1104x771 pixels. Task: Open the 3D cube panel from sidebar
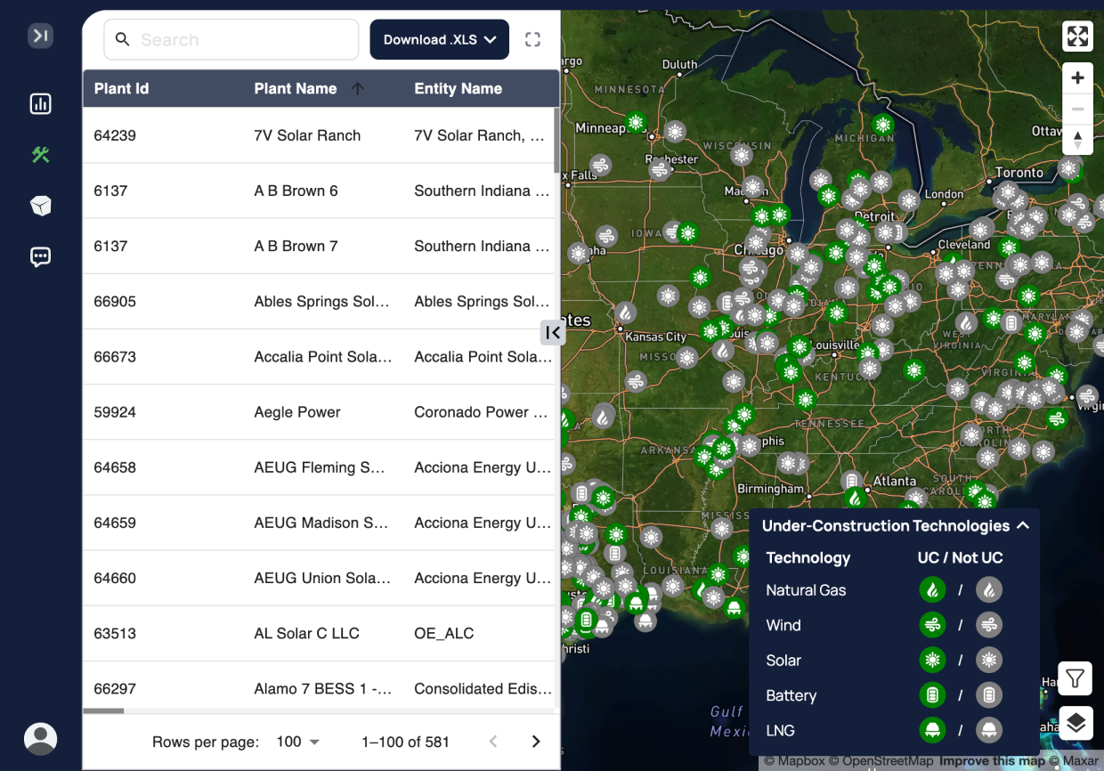[x=40, y=206]
